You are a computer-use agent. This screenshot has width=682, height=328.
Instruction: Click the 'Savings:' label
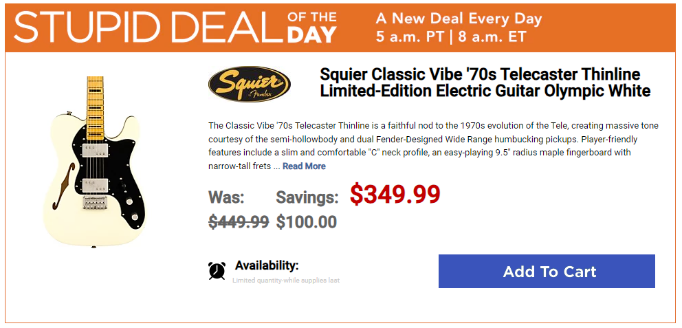pyautogui.click(x=307, y=198)
